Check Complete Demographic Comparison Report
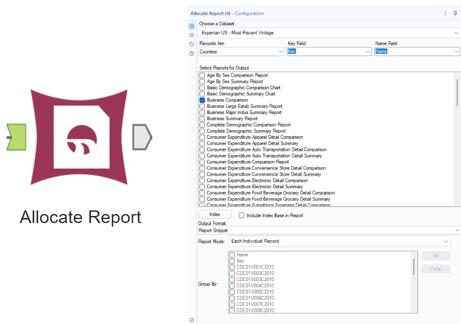 click(202, 125)
